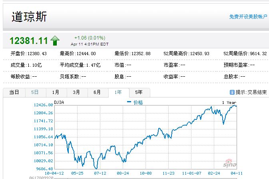Switch to the 6月 chart tab
The image size is (269, 179).
[x=97, y=92]
